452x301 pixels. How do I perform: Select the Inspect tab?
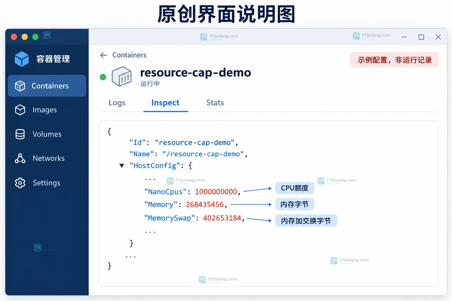166,103
